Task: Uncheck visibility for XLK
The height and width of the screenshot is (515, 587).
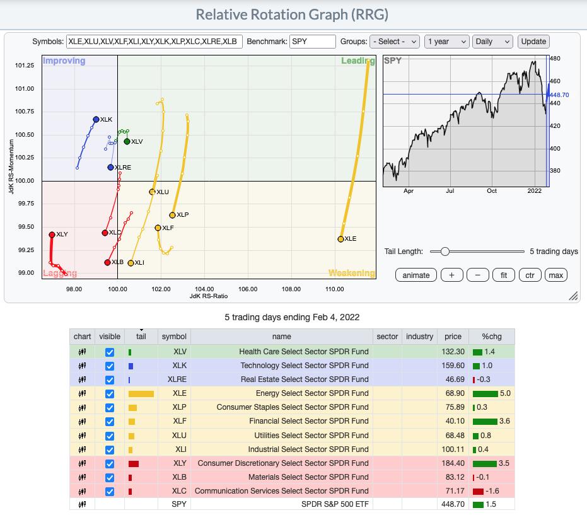Action: tap(110, 366)
